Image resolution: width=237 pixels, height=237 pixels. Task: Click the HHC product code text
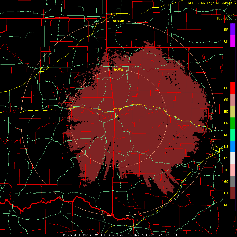click(x=231, y=16)
